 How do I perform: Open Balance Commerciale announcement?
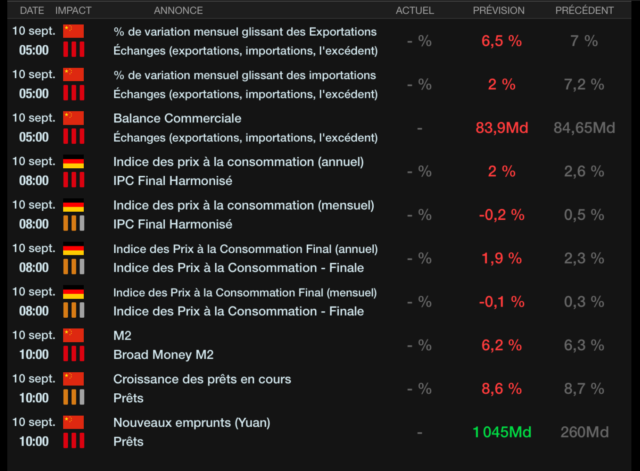click(177, 119)
